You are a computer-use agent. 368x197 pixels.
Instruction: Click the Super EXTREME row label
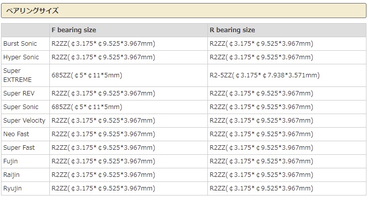(17, 75)
